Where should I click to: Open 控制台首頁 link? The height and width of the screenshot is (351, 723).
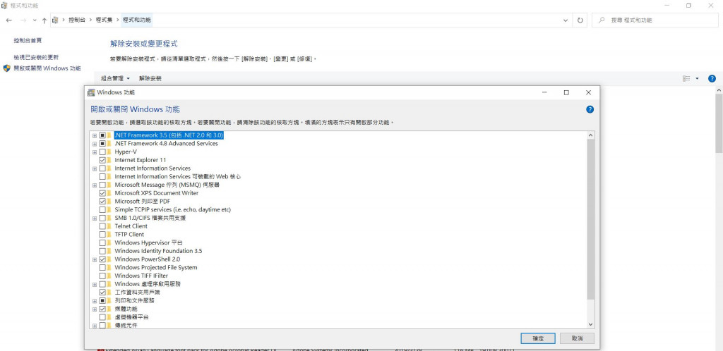click(x=28, y=40)
